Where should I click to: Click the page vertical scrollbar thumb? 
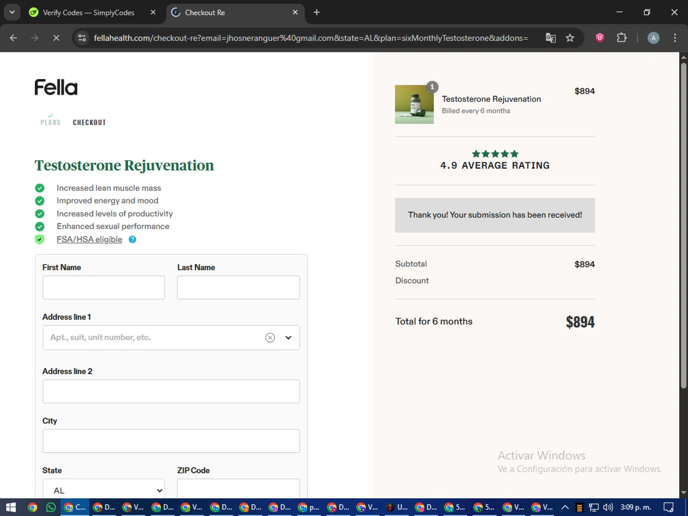(683, 226)
